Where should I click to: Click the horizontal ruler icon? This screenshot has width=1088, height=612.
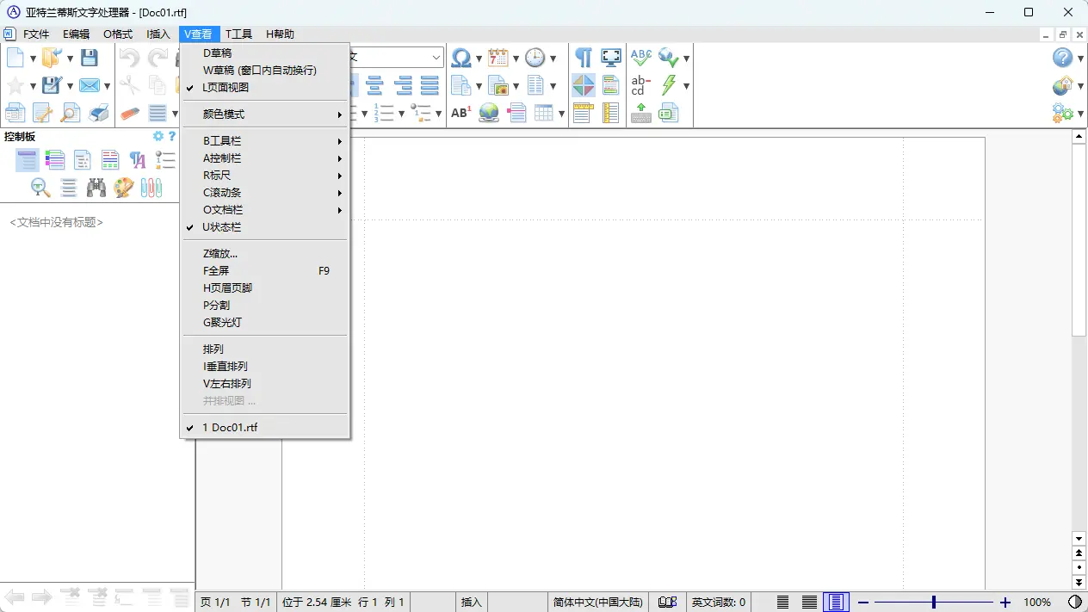pyautogui.click(x=584, y=113)
